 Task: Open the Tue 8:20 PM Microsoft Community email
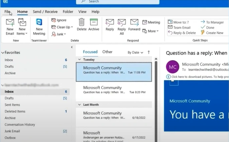click(114, 91)
